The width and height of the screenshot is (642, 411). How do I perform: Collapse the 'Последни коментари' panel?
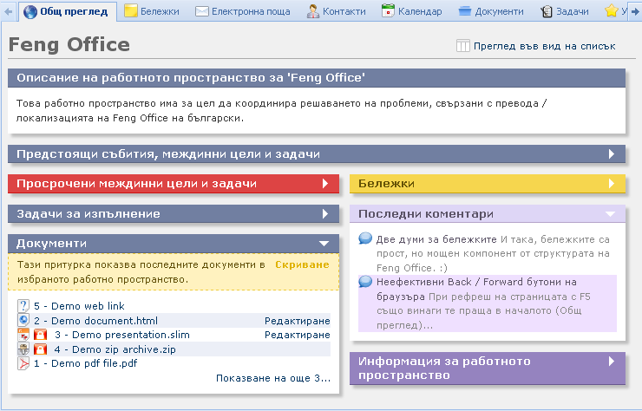click(x=610, y=213)
